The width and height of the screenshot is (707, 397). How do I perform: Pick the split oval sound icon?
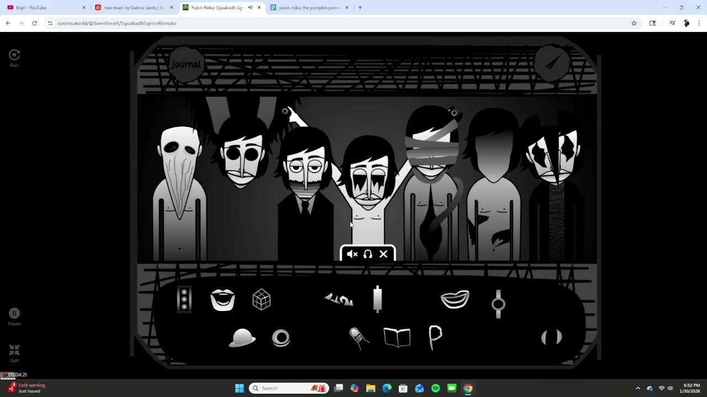pos(551,337)
